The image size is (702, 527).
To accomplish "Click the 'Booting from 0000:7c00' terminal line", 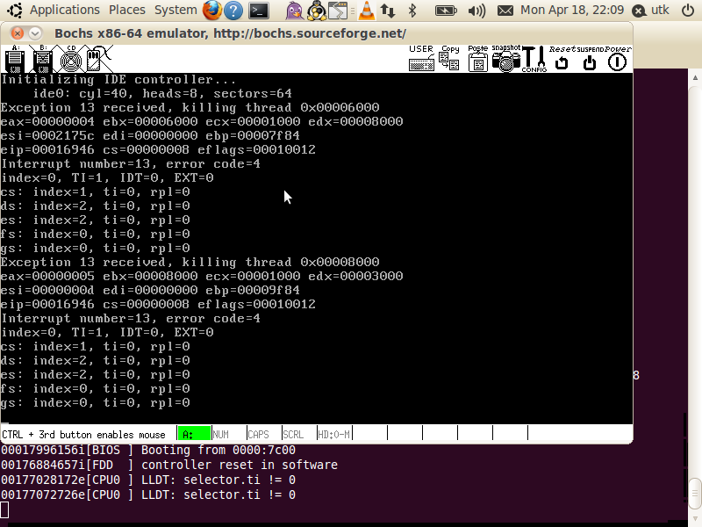I will 147,450.
